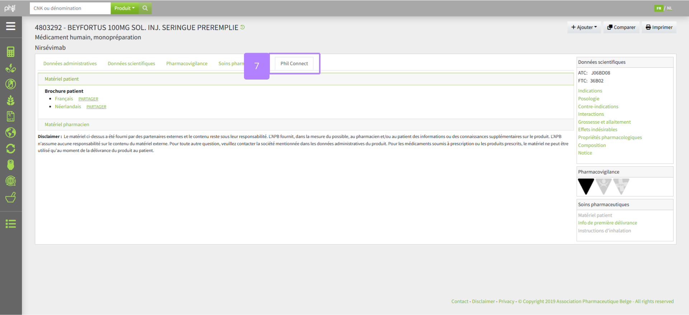Click the Comparer button
This screenshot has height=315, width=689.
point(621,27)
